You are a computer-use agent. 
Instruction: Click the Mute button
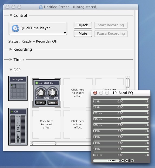(x=83, y=34)
